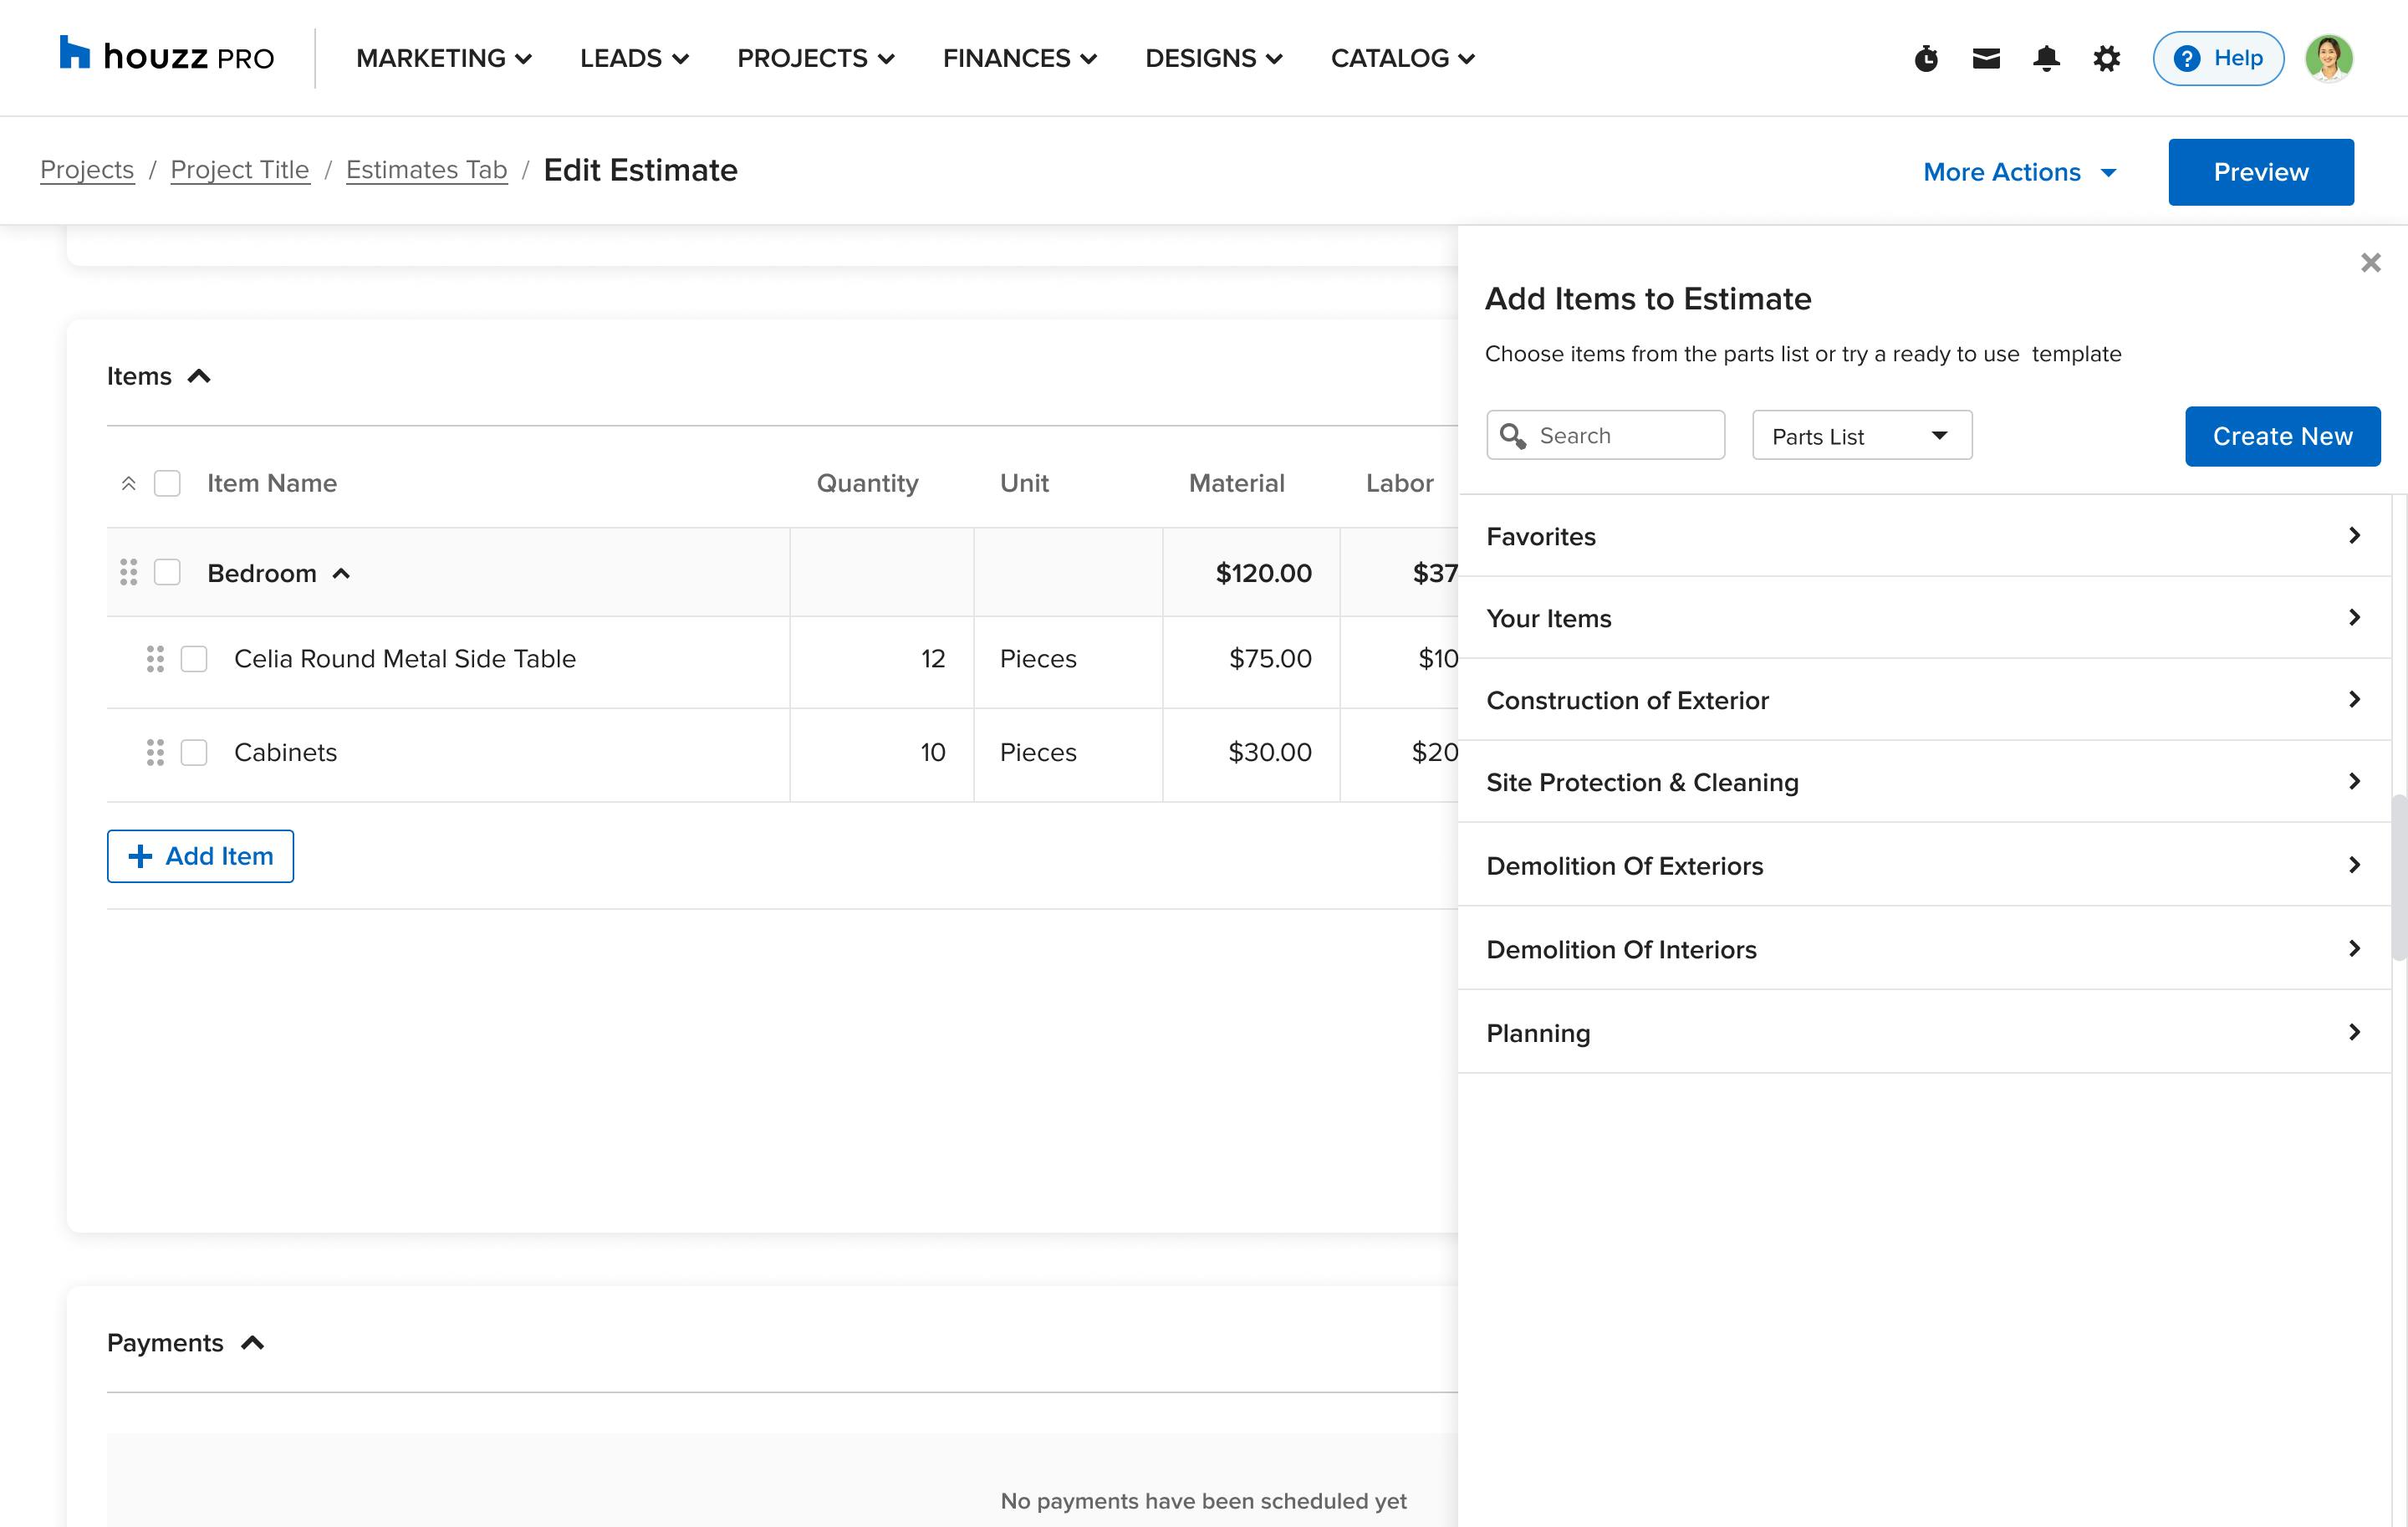This screenshot has height=1527, width=2408.
Task: Click the plus icon in Add Item button
Action: coord(140,856)
